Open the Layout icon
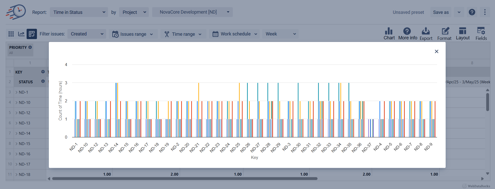 [462, 31]
